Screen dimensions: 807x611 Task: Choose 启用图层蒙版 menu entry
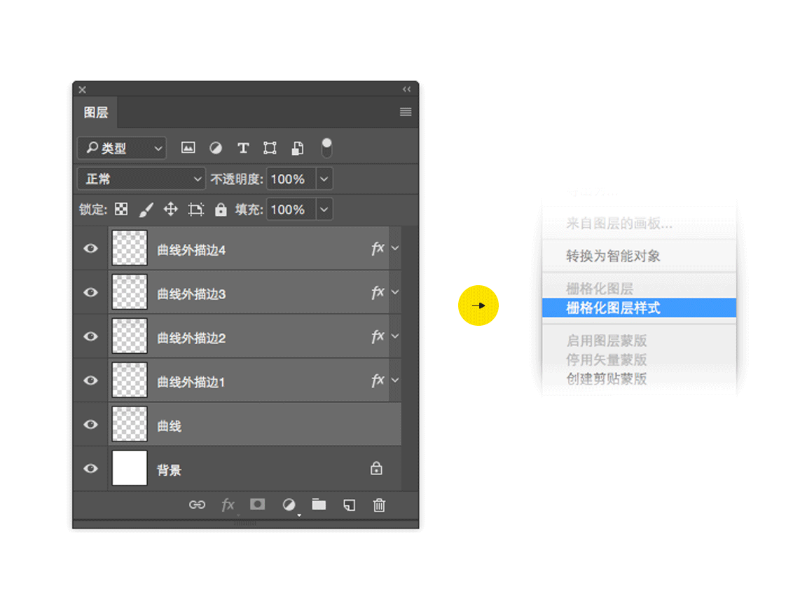[639, 341]
